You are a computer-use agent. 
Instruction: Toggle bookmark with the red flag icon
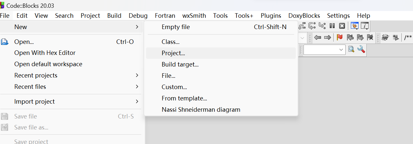pos(339,37)
